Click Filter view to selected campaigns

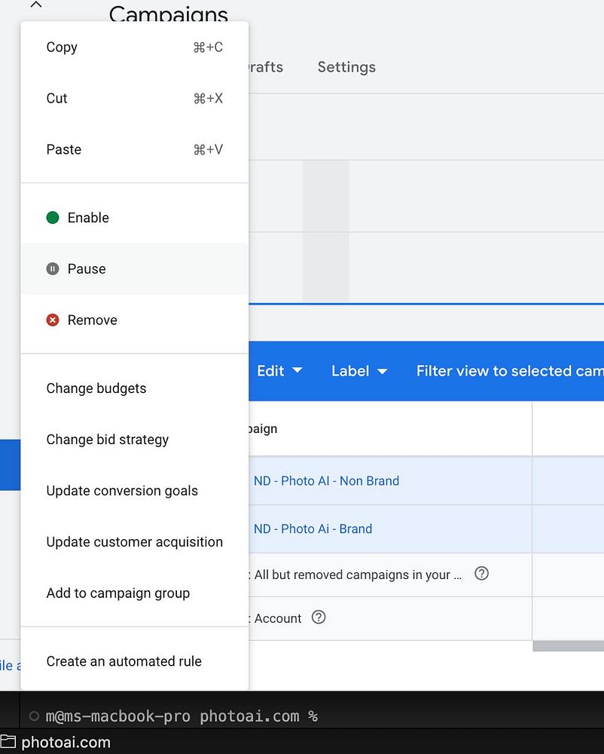coord(509,371)
